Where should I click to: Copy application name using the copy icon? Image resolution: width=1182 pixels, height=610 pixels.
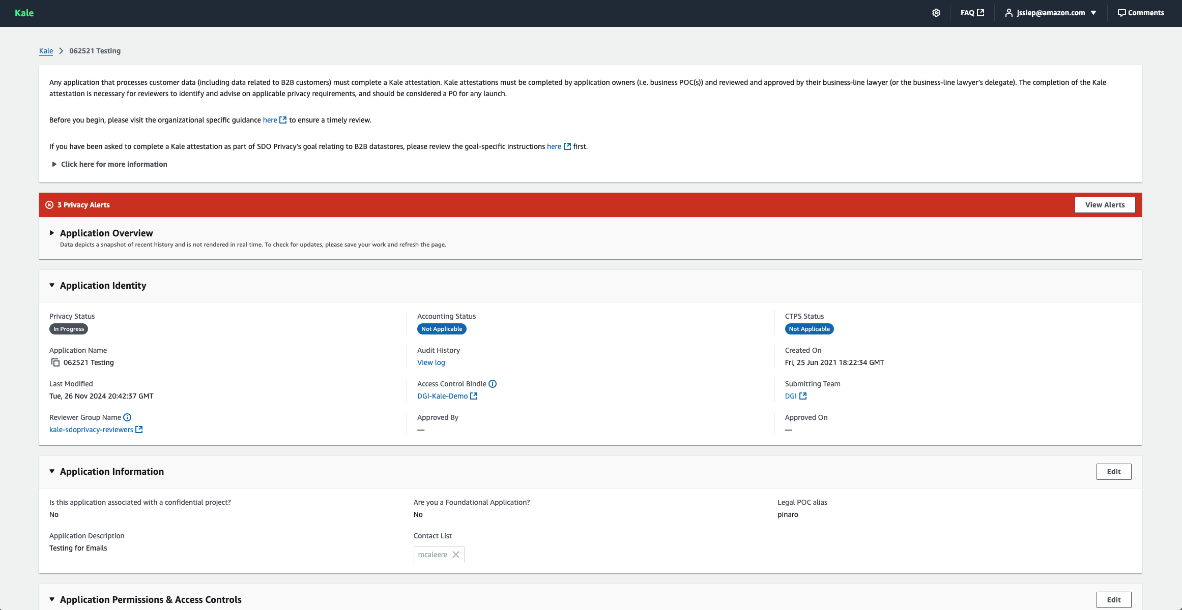pos(55,362)
